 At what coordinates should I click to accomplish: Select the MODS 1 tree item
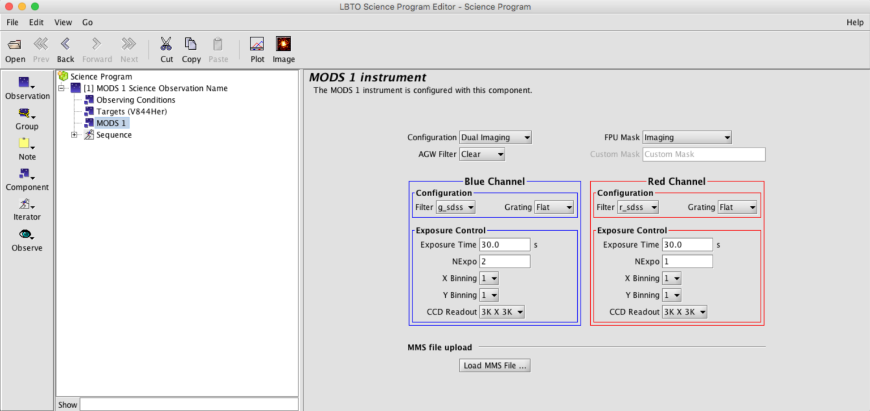(x=105, y=123)
